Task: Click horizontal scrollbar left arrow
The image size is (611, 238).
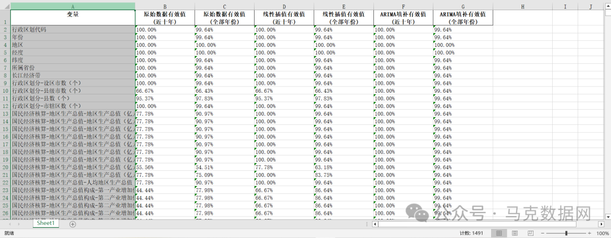Action: coord(375,224)
